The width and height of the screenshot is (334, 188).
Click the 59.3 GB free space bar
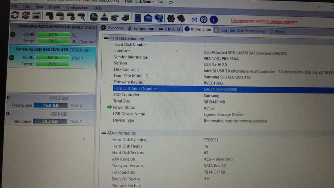click(x=50, y=121)
